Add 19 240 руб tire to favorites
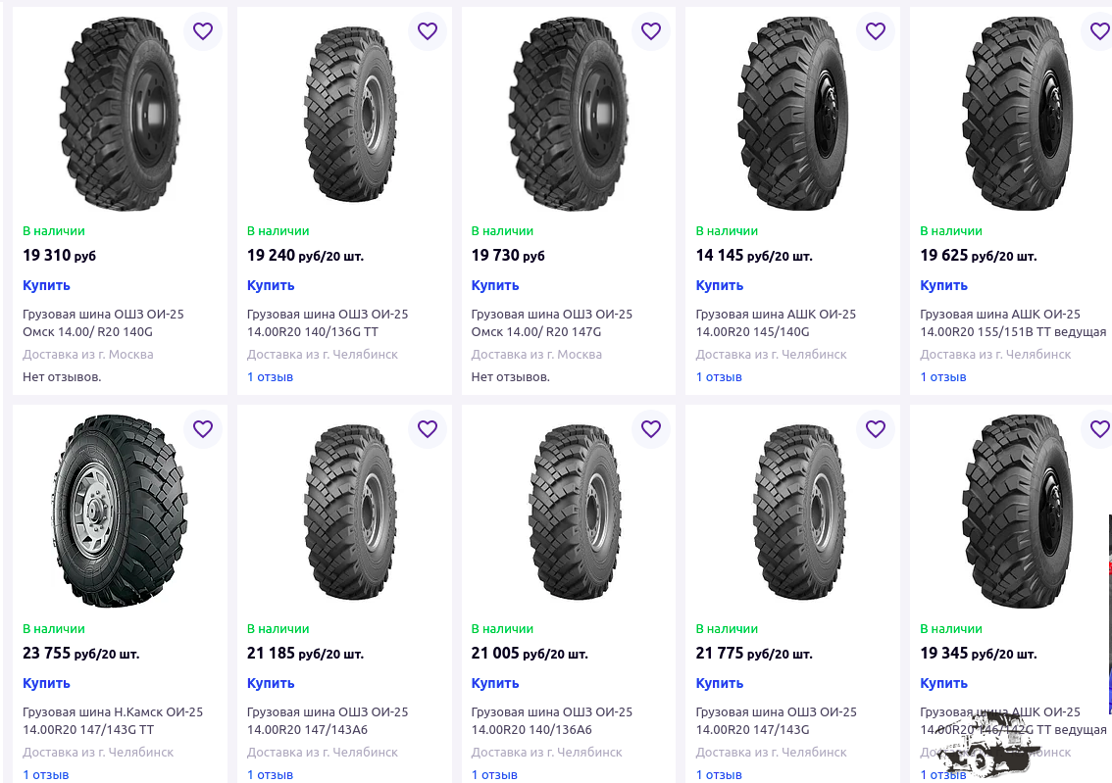The image size is (1112, 783). tap(427, 31)
